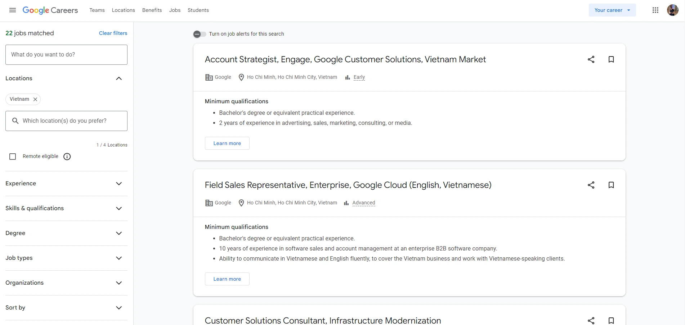Expand the Experience filter
Screen dimensions: 685x325
coord(119,184)
